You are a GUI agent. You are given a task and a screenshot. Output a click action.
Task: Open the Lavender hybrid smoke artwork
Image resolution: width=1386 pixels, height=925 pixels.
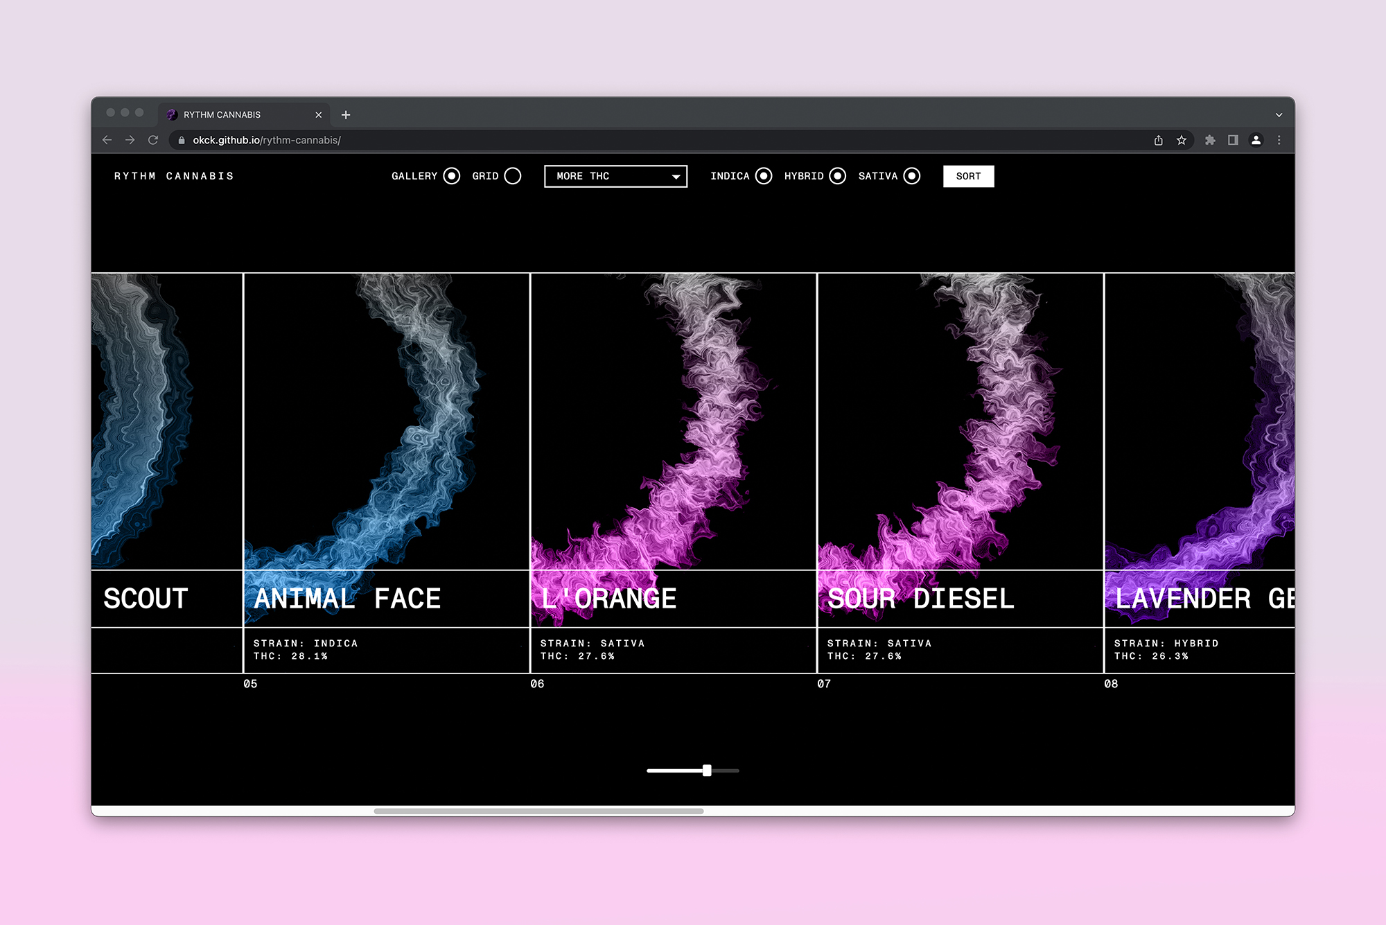(x=1200, y=421)
